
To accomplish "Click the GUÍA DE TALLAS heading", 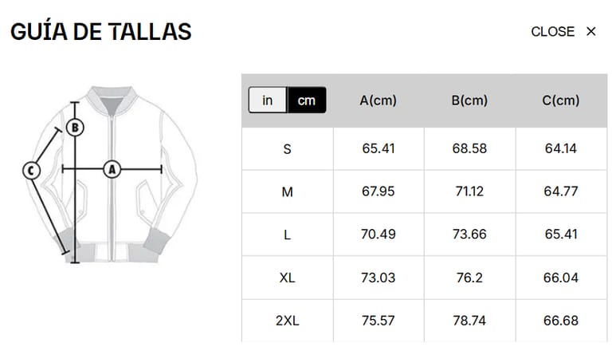I will click(x=101, y=32).
